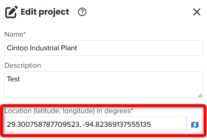
Task: Click inside the Description text area
Action: coord(104,84)
